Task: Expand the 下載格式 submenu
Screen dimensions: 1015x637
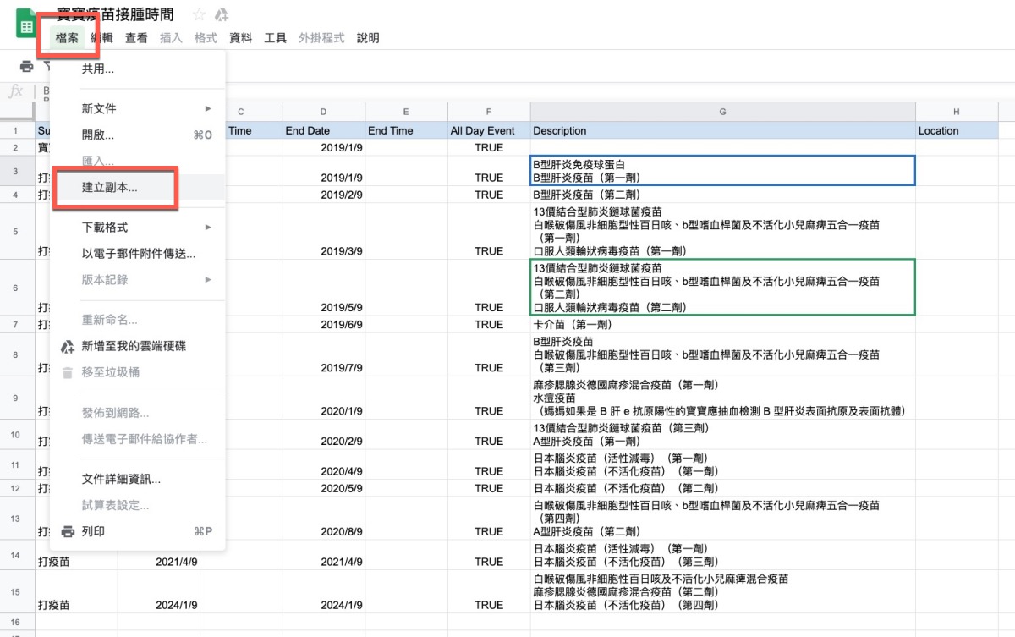Action: click(x=208, y=228)
